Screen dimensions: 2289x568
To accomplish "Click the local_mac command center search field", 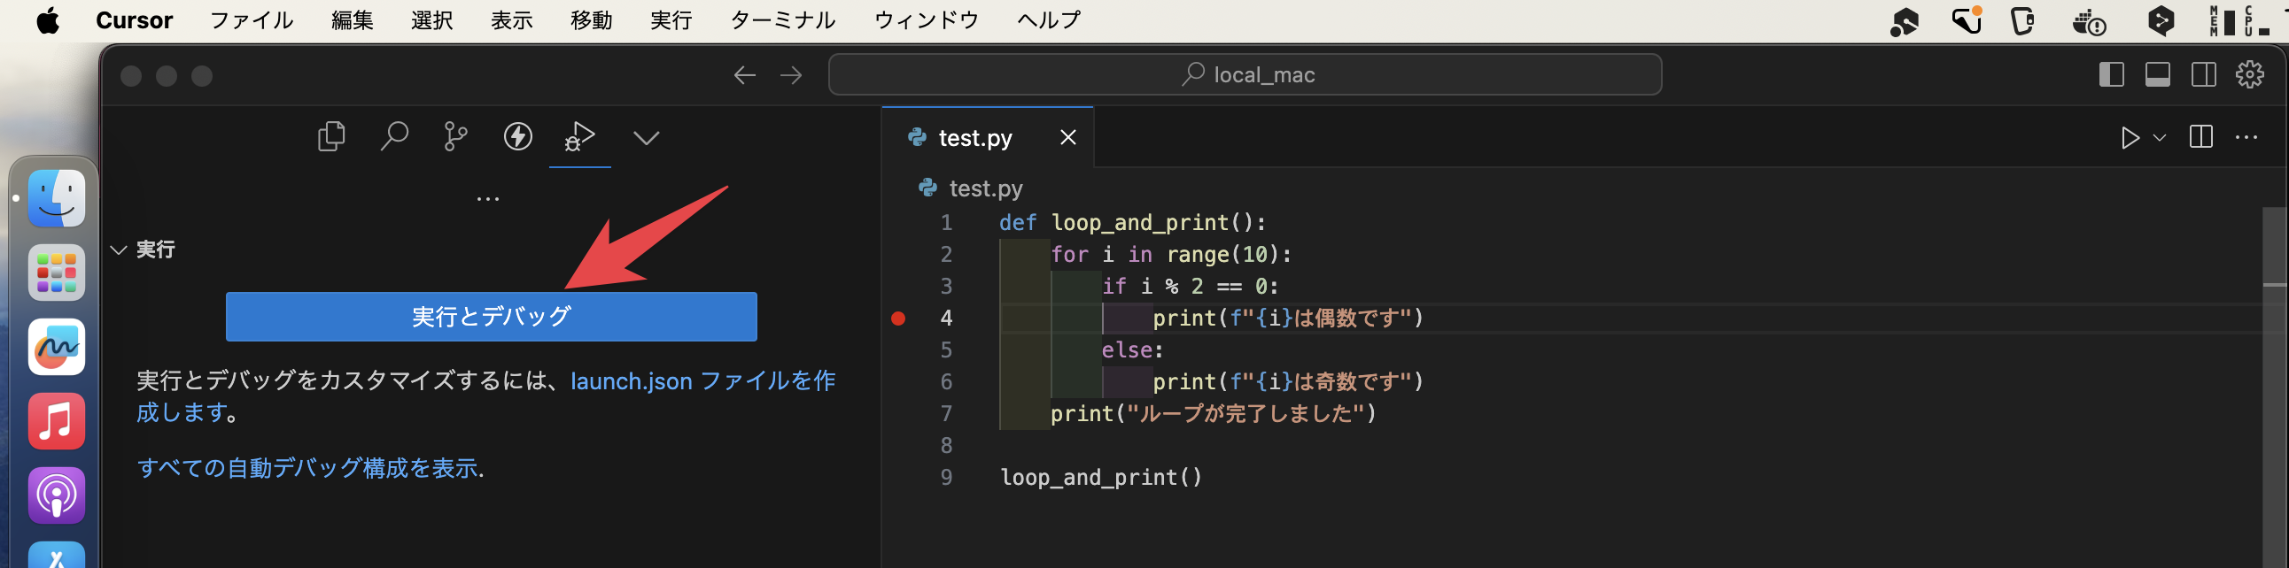I will pos(1244,74).
